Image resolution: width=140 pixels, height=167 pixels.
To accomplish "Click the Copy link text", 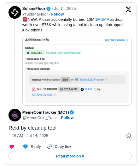I will [x=63, y=147].
